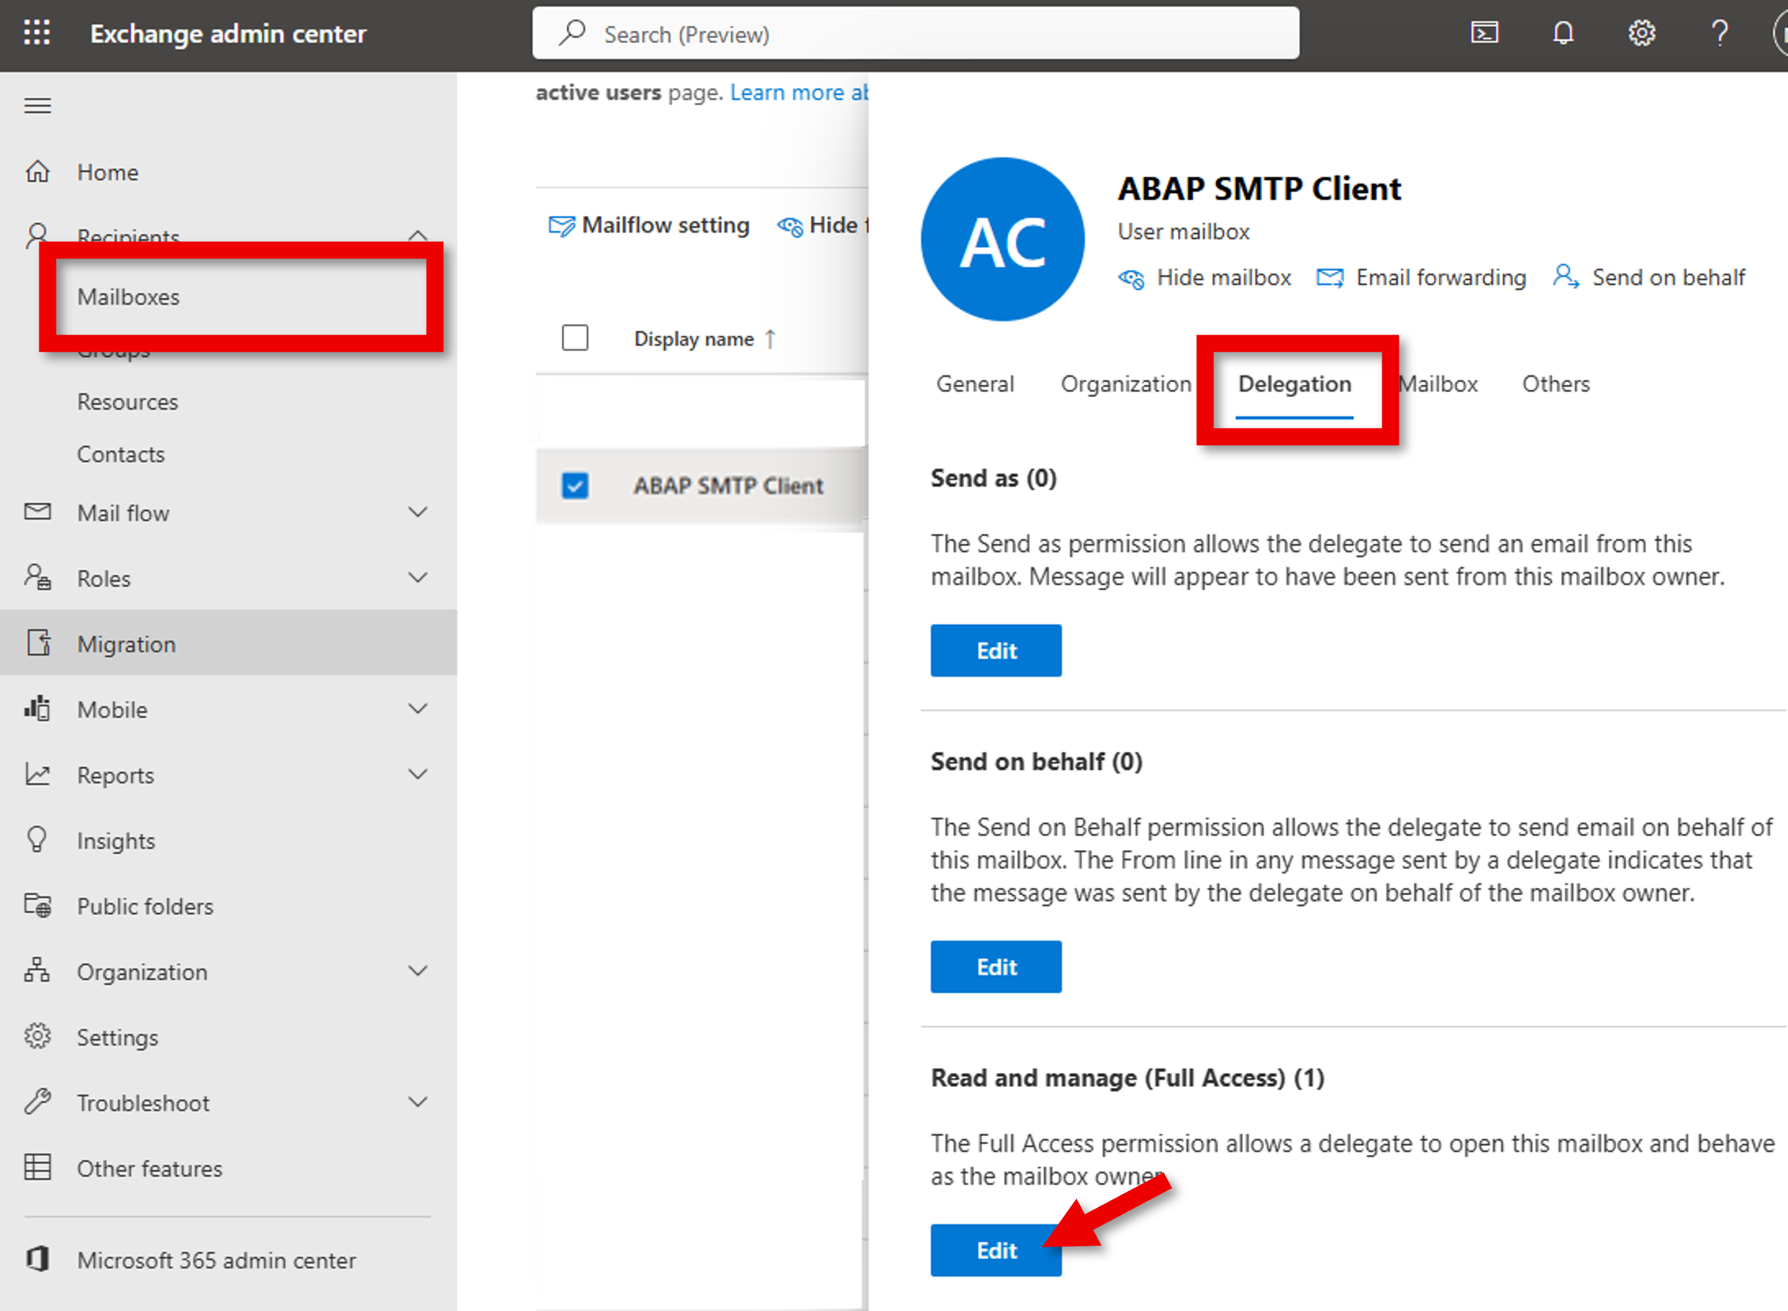Open settings gear in top bar
Image resolution: width=1788 pixels, height=1311 pixels.
(1641, 33)
